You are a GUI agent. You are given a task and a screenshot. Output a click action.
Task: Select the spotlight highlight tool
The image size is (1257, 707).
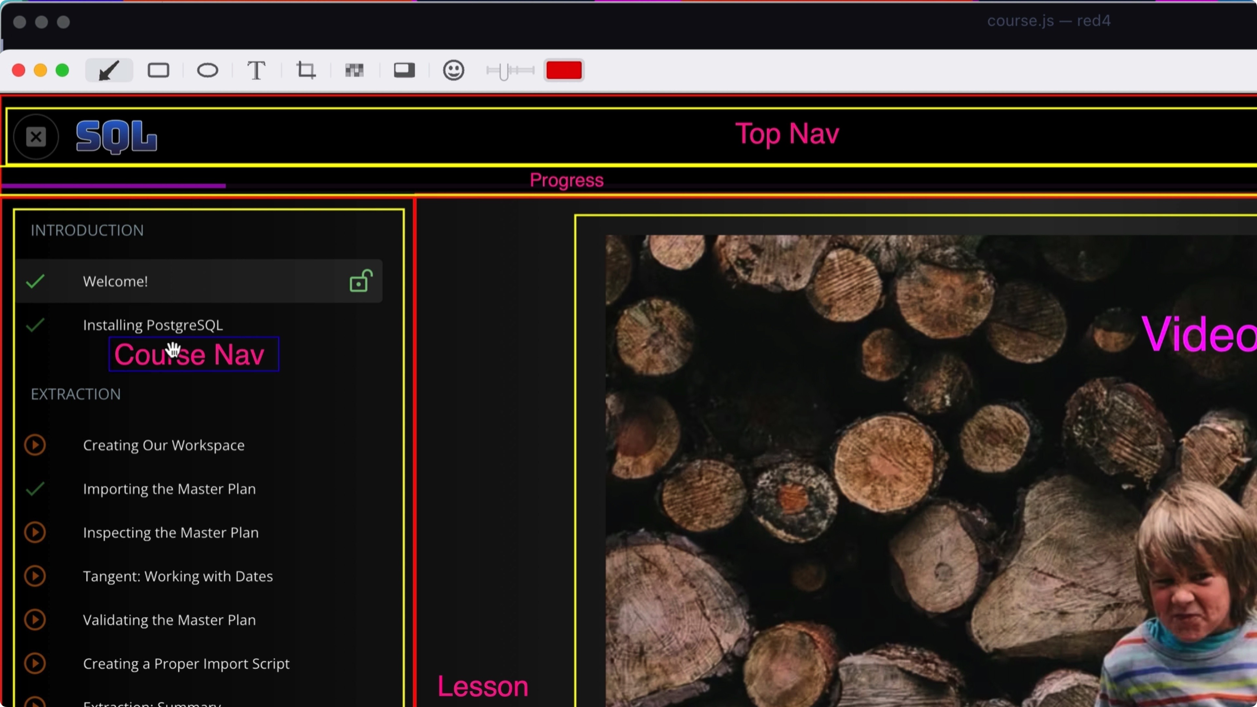(x=404, y=70)
